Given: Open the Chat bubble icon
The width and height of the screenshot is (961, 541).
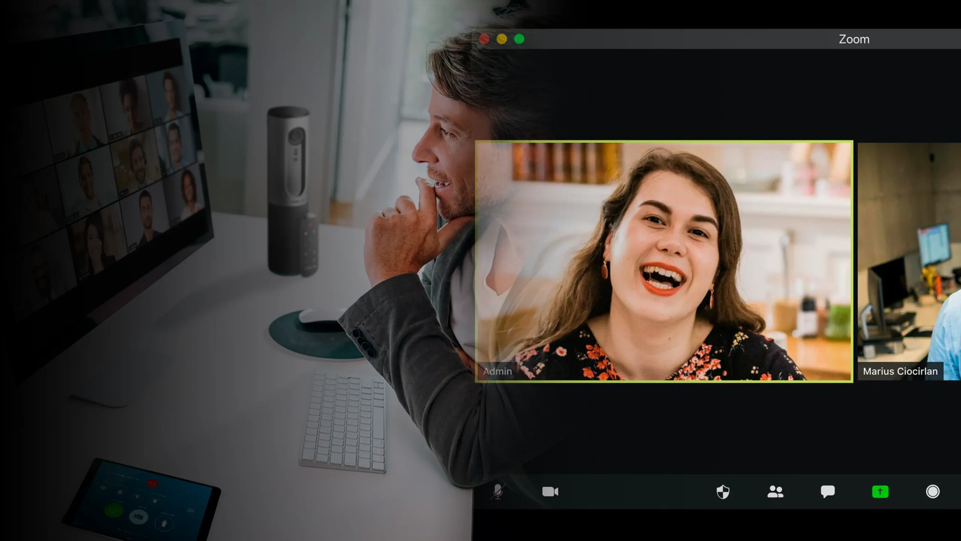Looking at the screenshot, I should coord(827,491).
